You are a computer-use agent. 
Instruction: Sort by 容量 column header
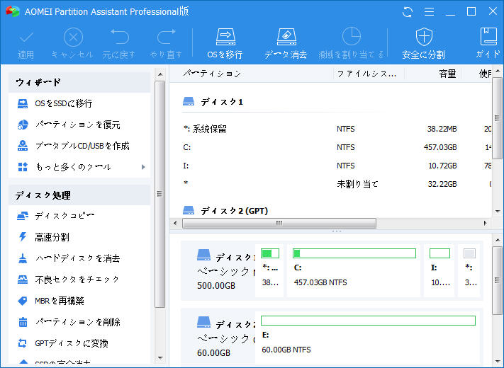point(447,74)
